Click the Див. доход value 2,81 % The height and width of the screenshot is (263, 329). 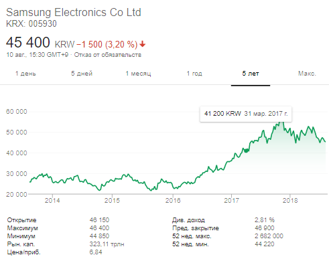click(x=265, y=220)
